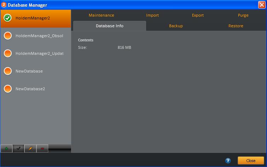Select the HoldemManager2_Updat database name
Screen dimensions: 267x167
click(39, 53)
